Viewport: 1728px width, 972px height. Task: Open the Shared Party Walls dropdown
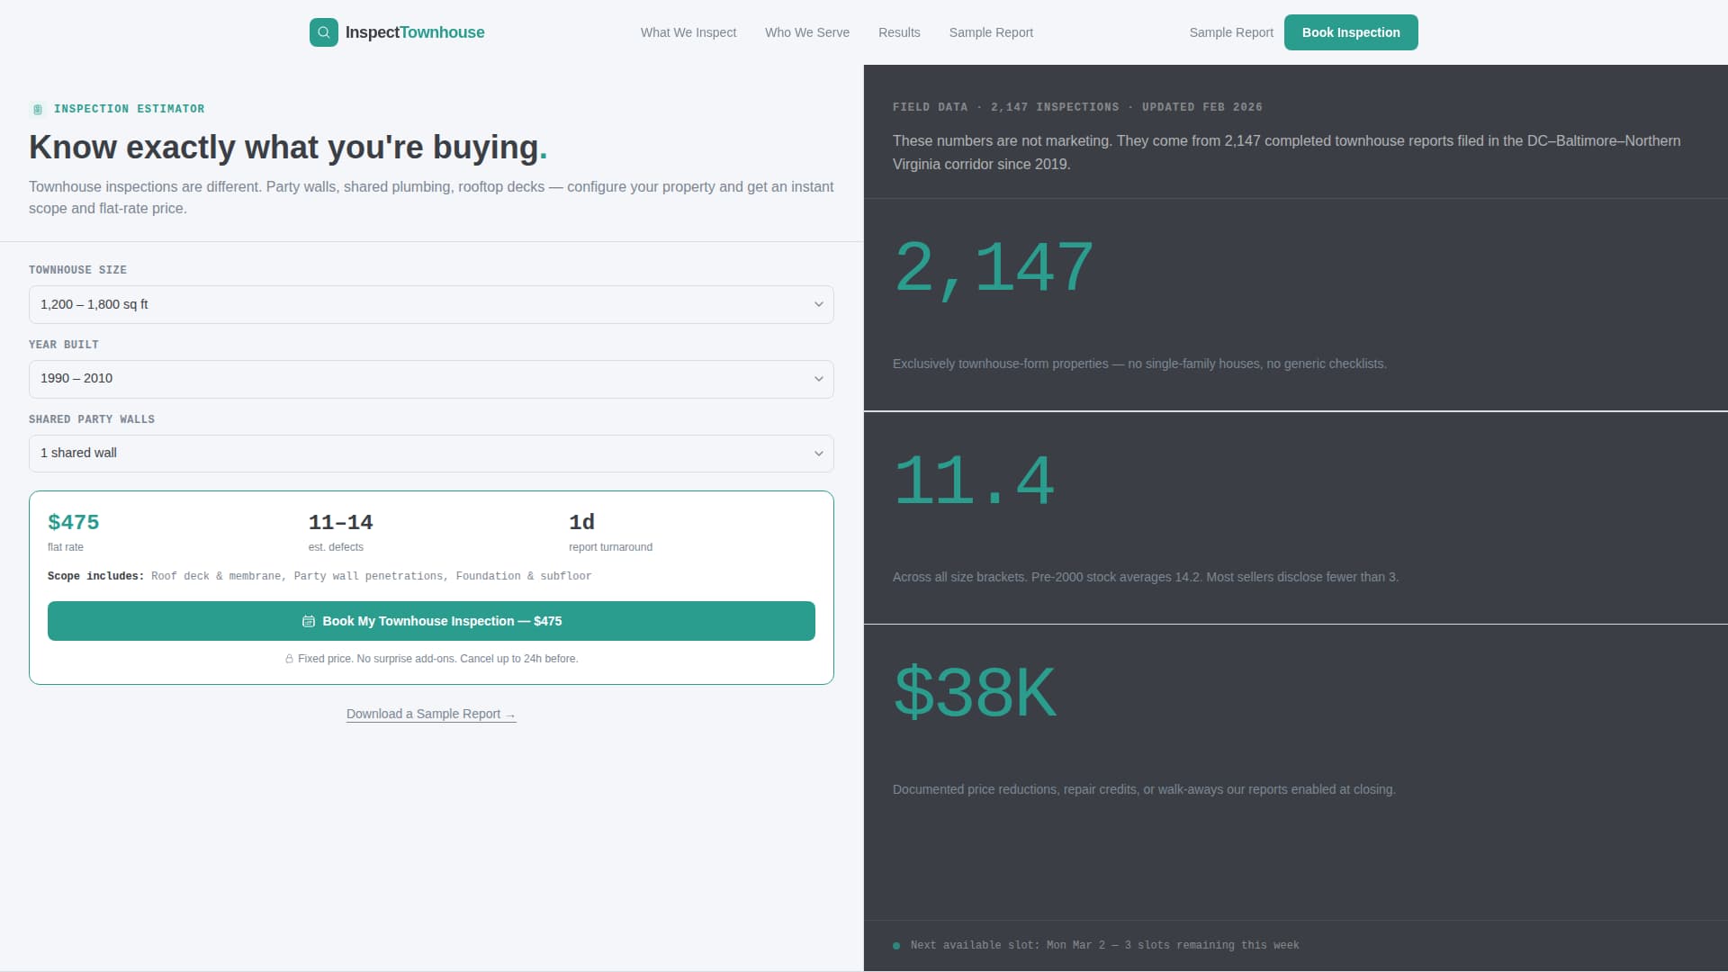tap(431, 453)
